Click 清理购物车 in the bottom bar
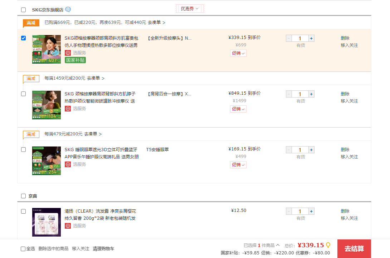This screenshot has width=390, height=258. point(103,249)
